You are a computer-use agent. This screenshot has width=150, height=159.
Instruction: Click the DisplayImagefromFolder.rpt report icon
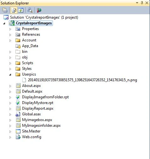[18, 97]
